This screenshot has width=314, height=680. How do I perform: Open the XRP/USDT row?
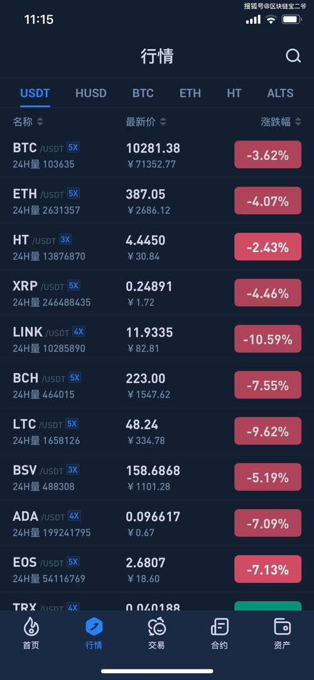pos(157,293)
